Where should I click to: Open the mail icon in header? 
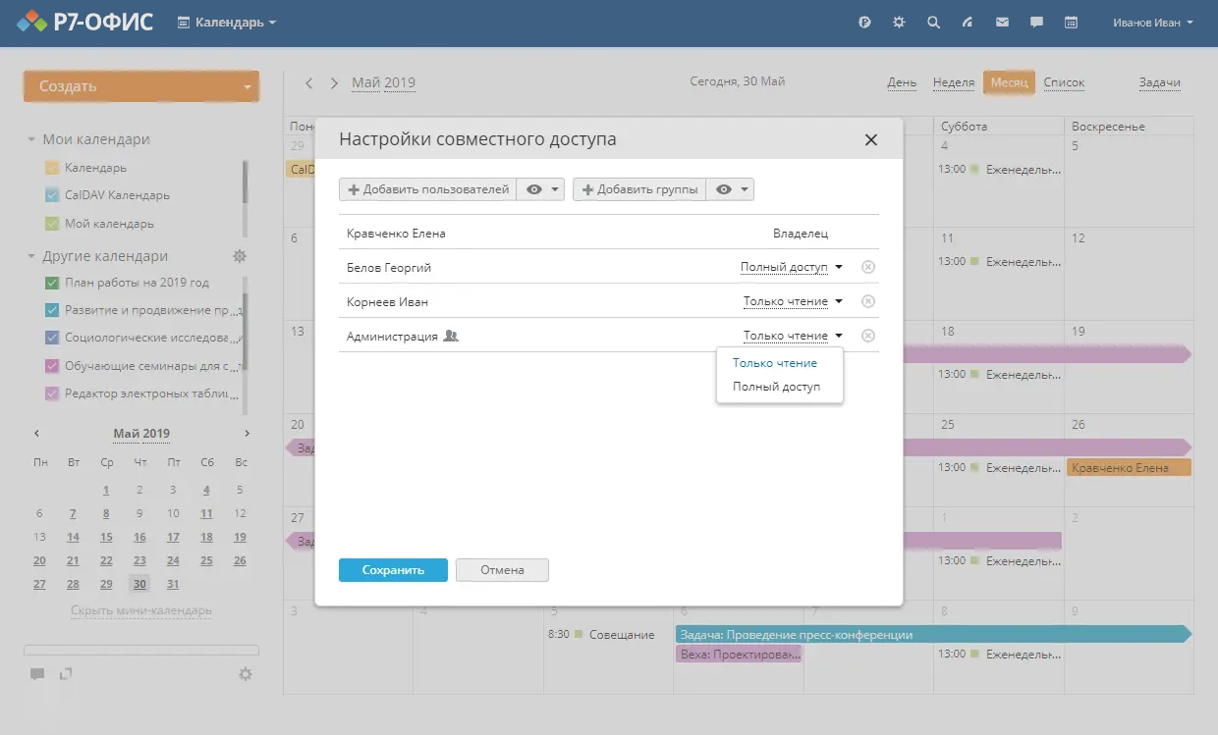coord(1002,23)
